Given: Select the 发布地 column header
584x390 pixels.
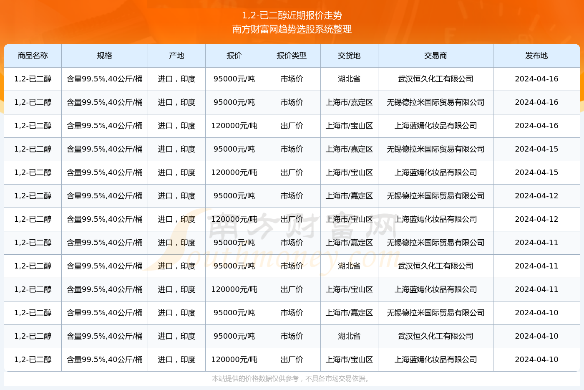Looking at the screenshot, I should (536, 56).
